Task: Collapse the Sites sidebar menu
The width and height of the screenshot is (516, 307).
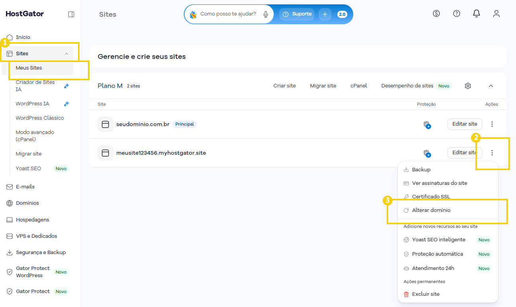Action: click(66, 54)
